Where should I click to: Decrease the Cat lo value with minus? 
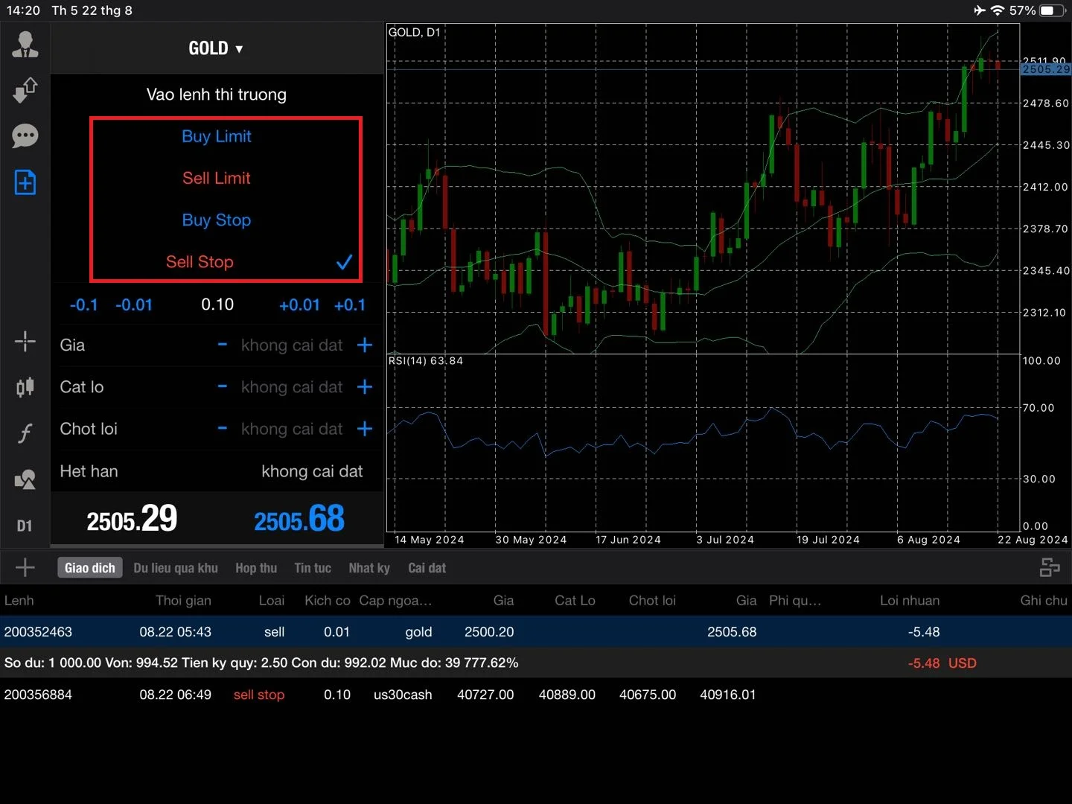click(222, 386)
